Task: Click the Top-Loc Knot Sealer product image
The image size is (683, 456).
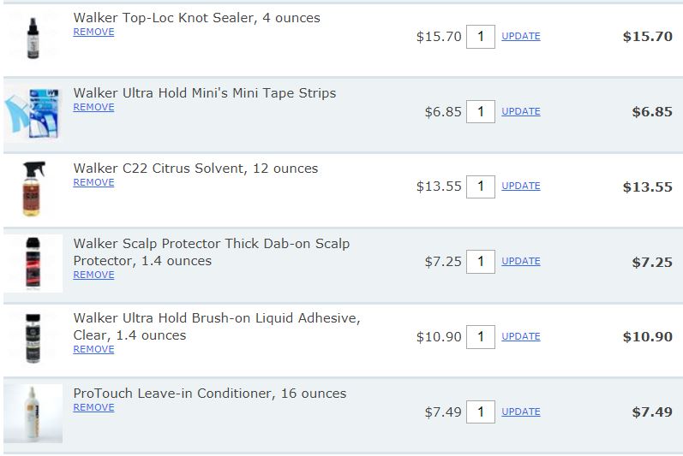Action: coord(33,36)
